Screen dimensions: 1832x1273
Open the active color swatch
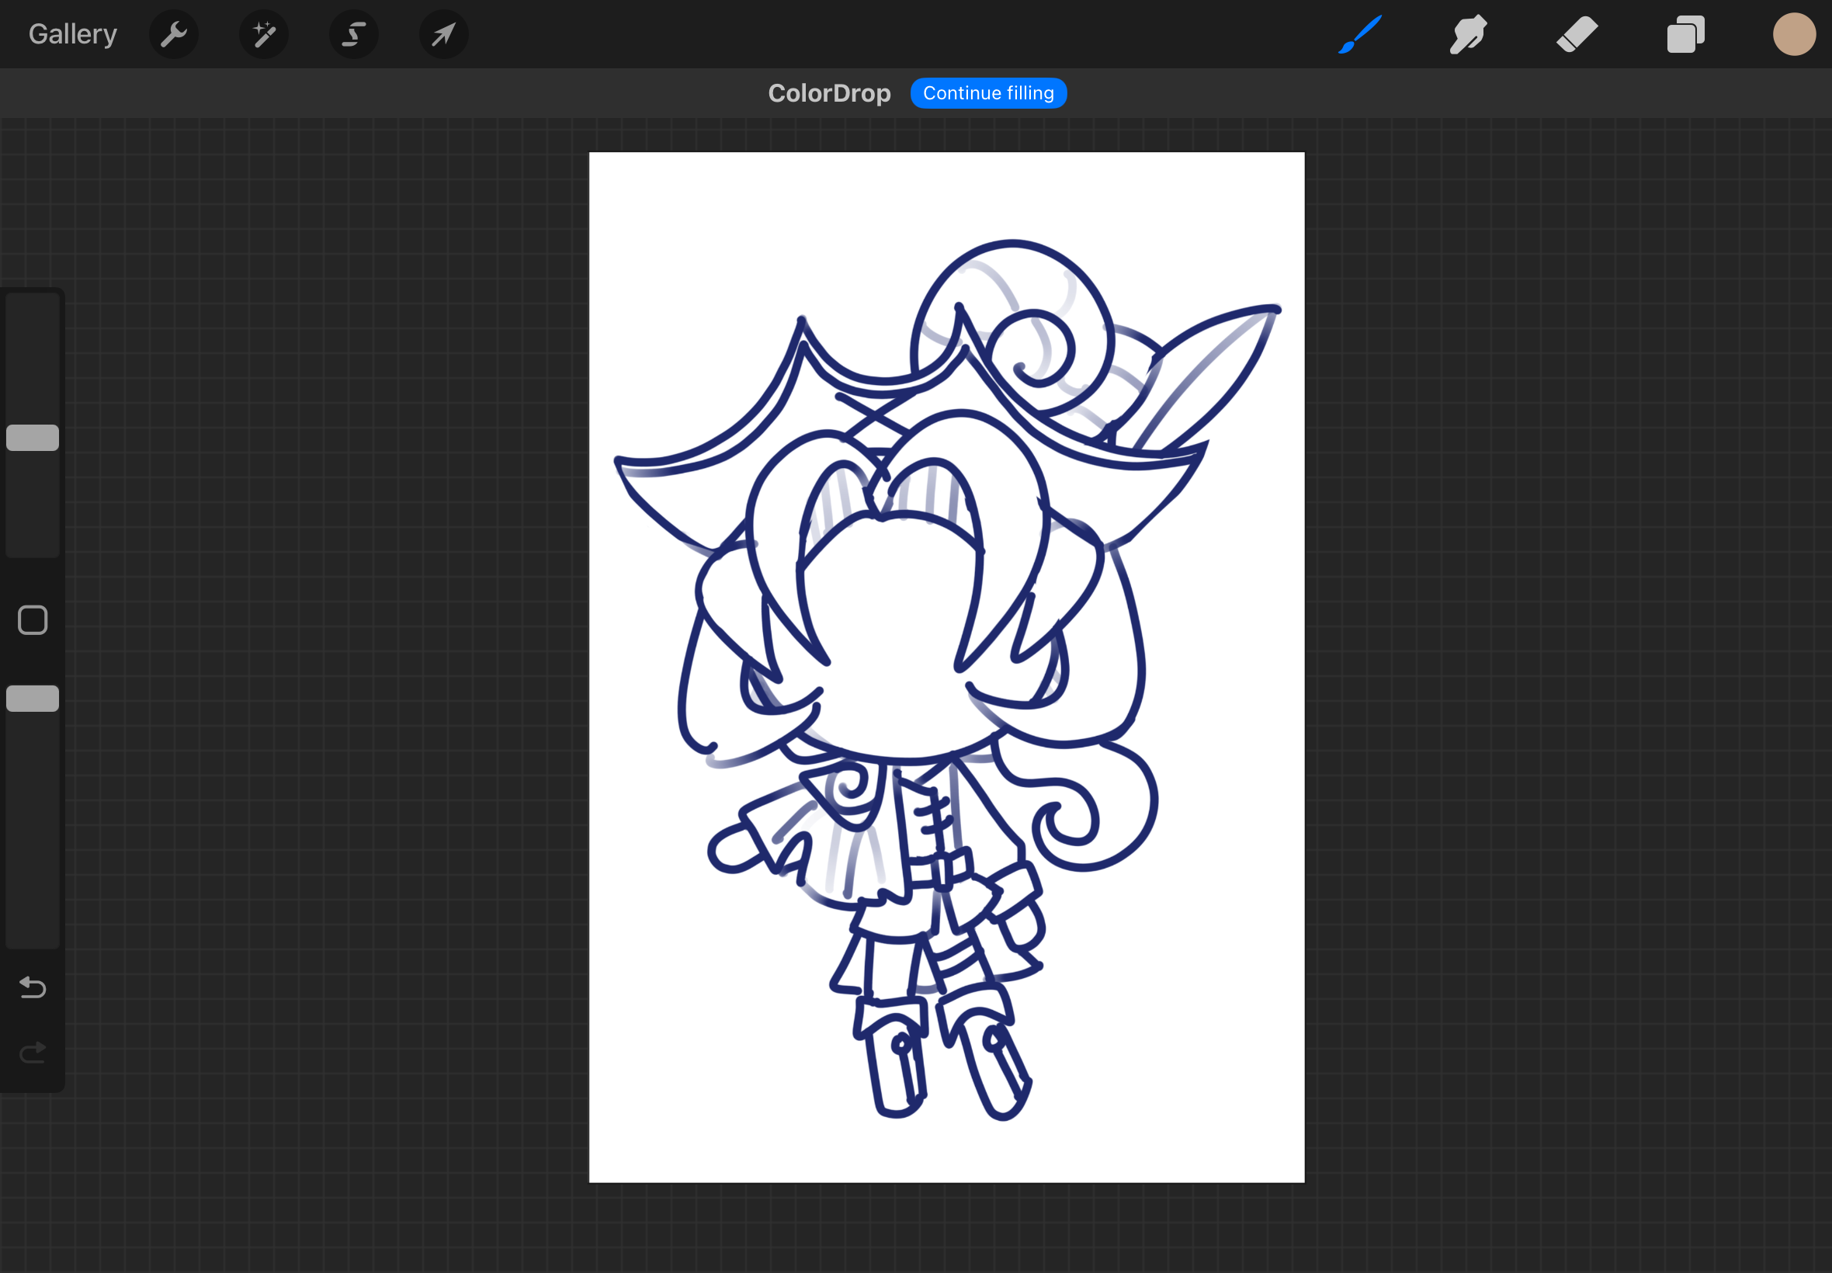point(1795,34)
